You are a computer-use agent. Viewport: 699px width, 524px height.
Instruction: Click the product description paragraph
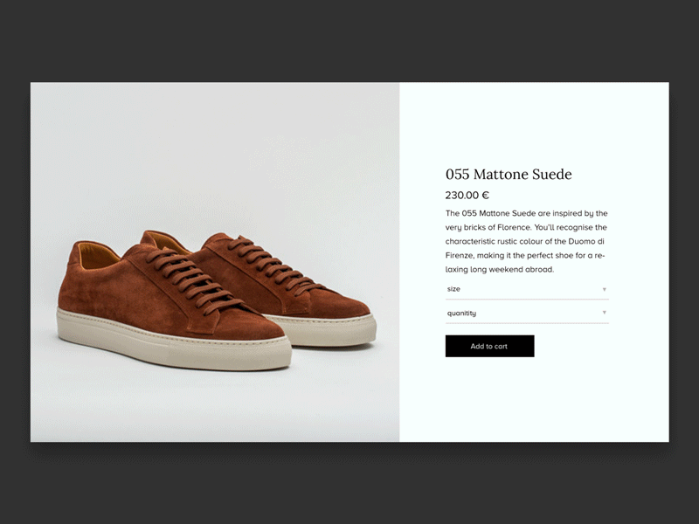pyautogui.click(x=524, y=240)
